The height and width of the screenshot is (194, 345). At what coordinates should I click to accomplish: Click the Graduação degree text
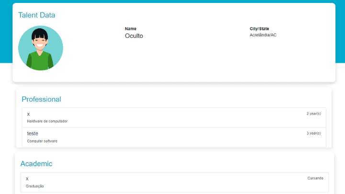[35, 186]
